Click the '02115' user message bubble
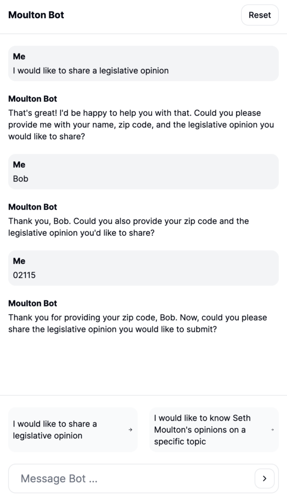287x502 pixels. pos(143,268)
